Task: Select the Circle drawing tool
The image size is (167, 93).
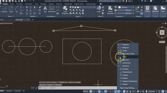Action: coord(11,9)
